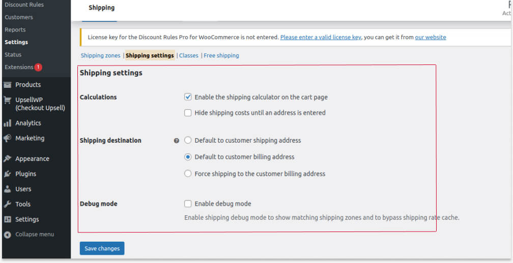Click the bottom Settings sliders icon
Image resolution: width=513 pixels, height=263 pixels.
pyautogui.click(x=8, y=220)
